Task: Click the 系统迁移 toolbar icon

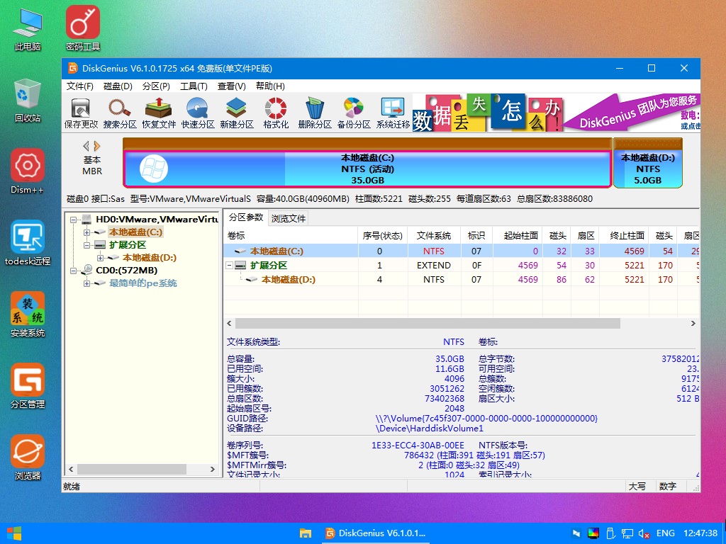Action: tap(393, 113)
